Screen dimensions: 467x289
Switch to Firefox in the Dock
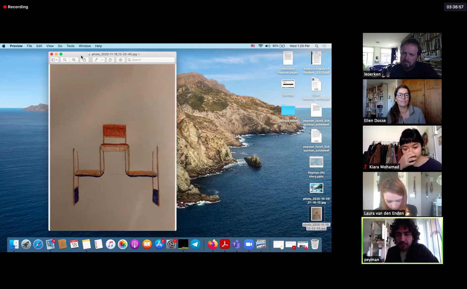[213, 244]
